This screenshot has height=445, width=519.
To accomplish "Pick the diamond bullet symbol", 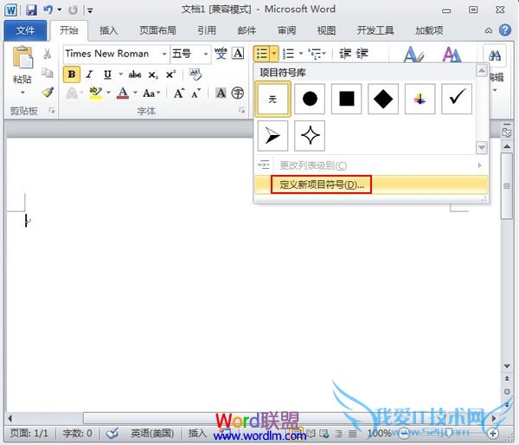I will [x=383, y=100].
